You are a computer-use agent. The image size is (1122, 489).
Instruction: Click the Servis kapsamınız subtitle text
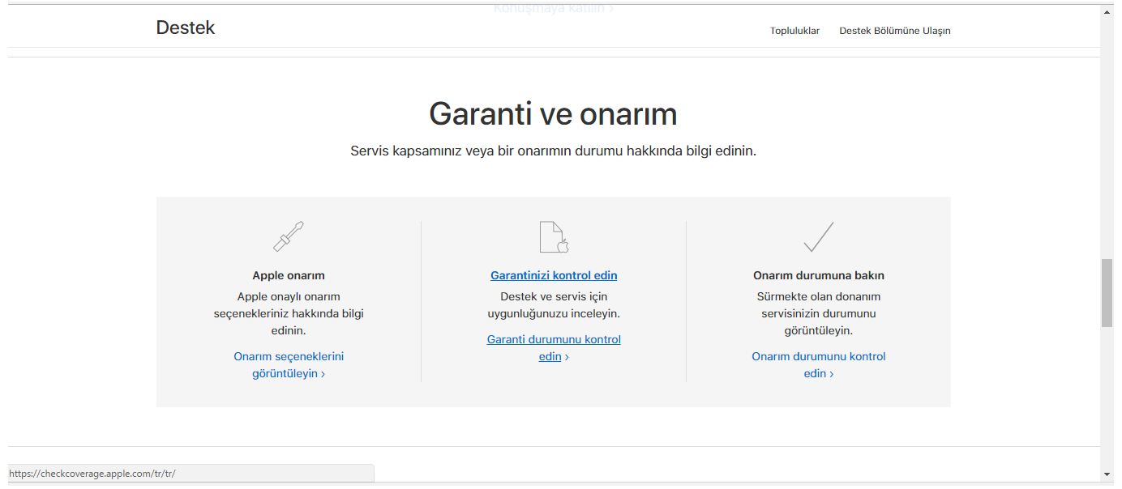coord(553,151)
